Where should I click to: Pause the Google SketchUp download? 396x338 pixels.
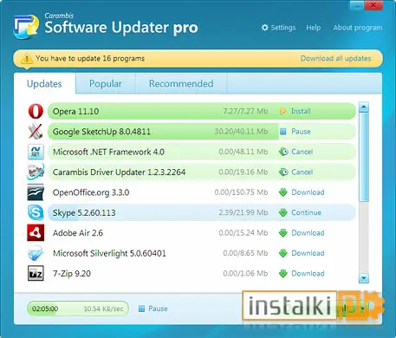click(301, 132)
